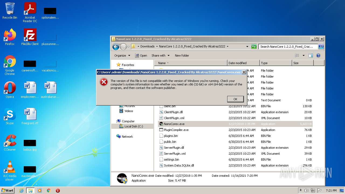Toggle the preview pane button
345x194 pixels.
310,56
